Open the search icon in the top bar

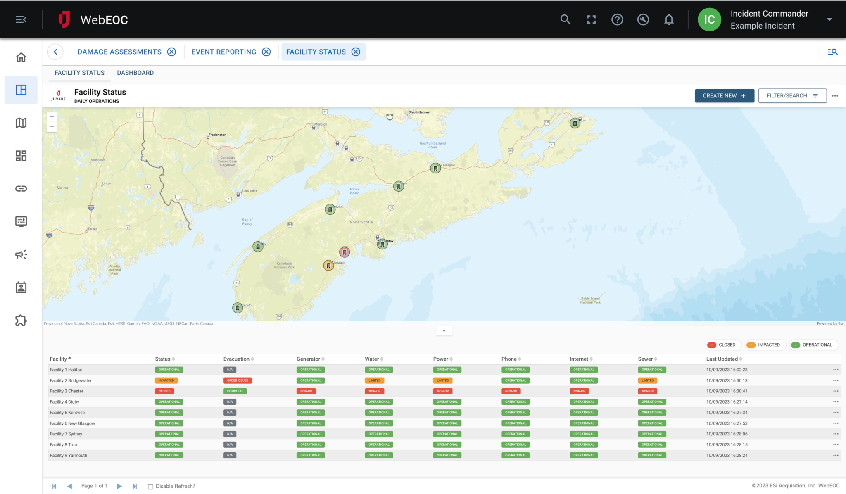coord(565,19)
